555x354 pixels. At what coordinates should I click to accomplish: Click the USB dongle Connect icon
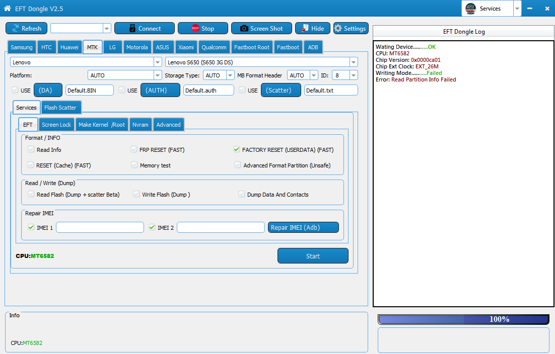pyautogui.click(x=132, y=28)
